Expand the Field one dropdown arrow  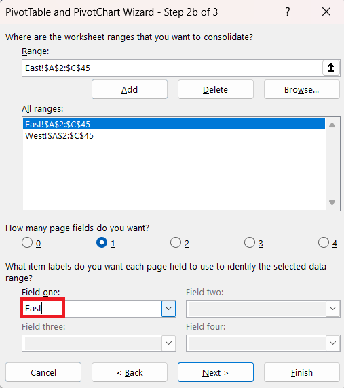click(169, 309)
